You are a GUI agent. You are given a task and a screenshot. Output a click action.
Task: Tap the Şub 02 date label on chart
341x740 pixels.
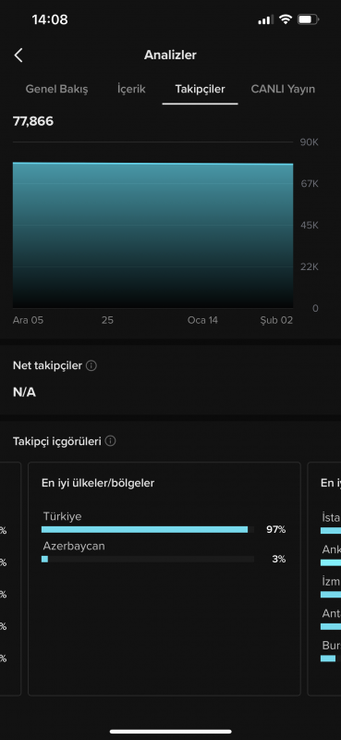[x=276, y=320]
